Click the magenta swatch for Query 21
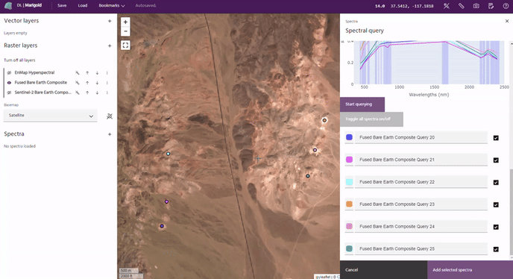513x279 pixels. coord(349,160)
